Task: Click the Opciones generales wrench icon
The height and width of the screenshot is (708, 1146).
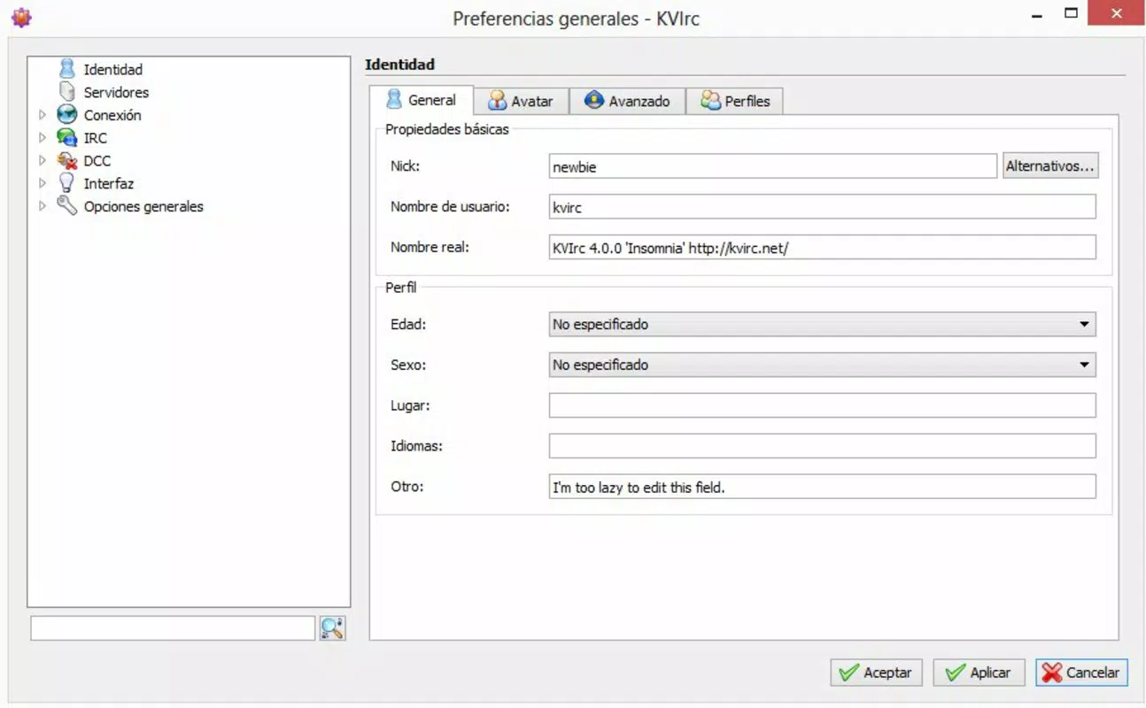Action: point(67,206)
